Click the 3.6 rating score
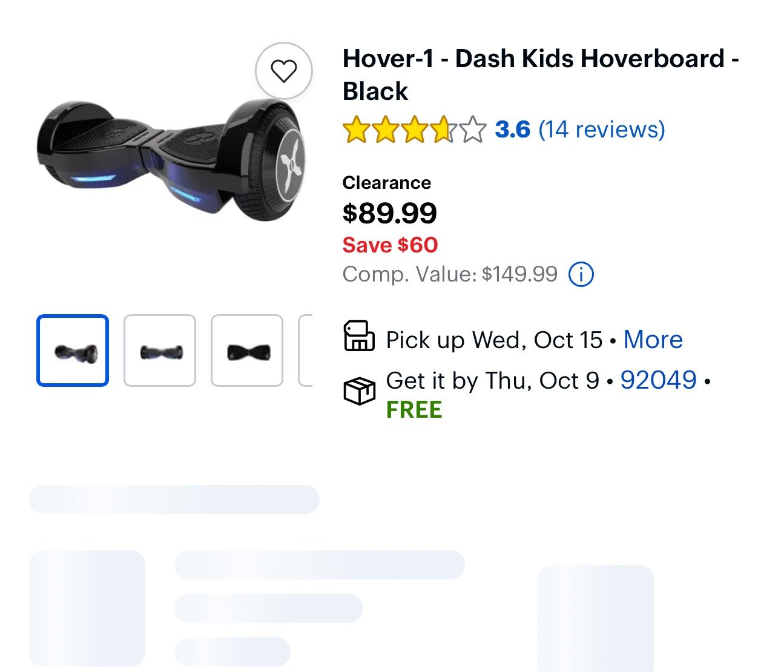This screenshot has width=781, height=672. [x=512, y=130]
